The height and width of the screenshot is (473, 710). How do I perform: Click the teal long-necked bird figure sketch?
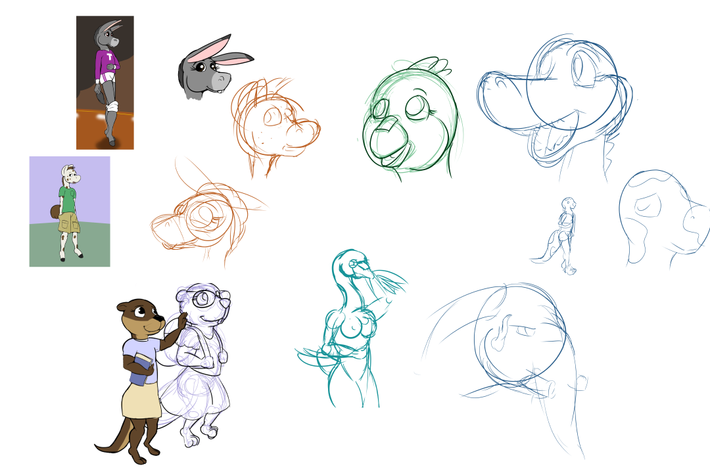(x=353, y=328)
